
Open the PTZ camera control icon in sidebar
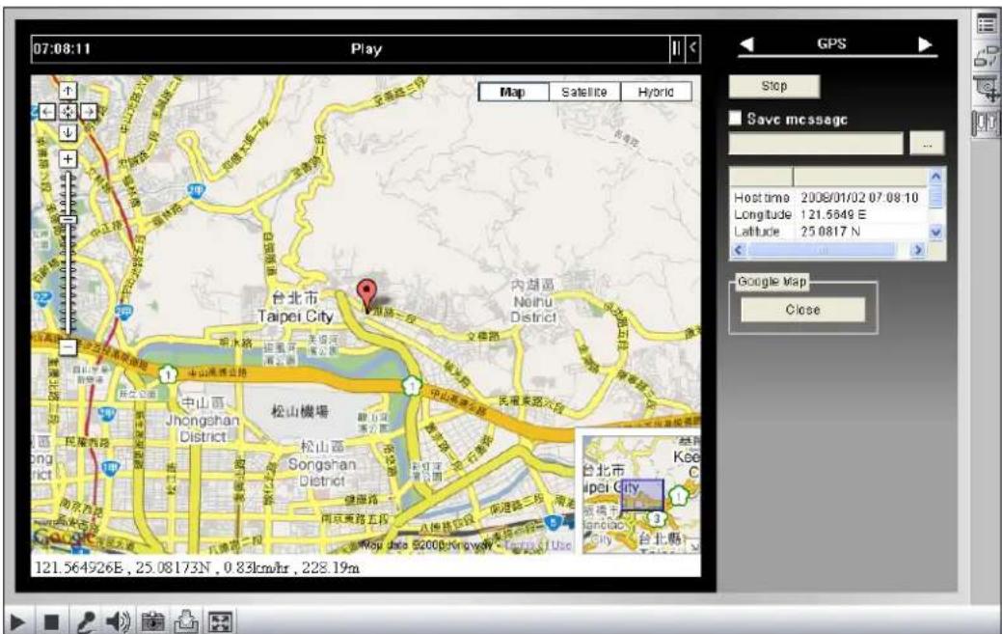(987, 89)
